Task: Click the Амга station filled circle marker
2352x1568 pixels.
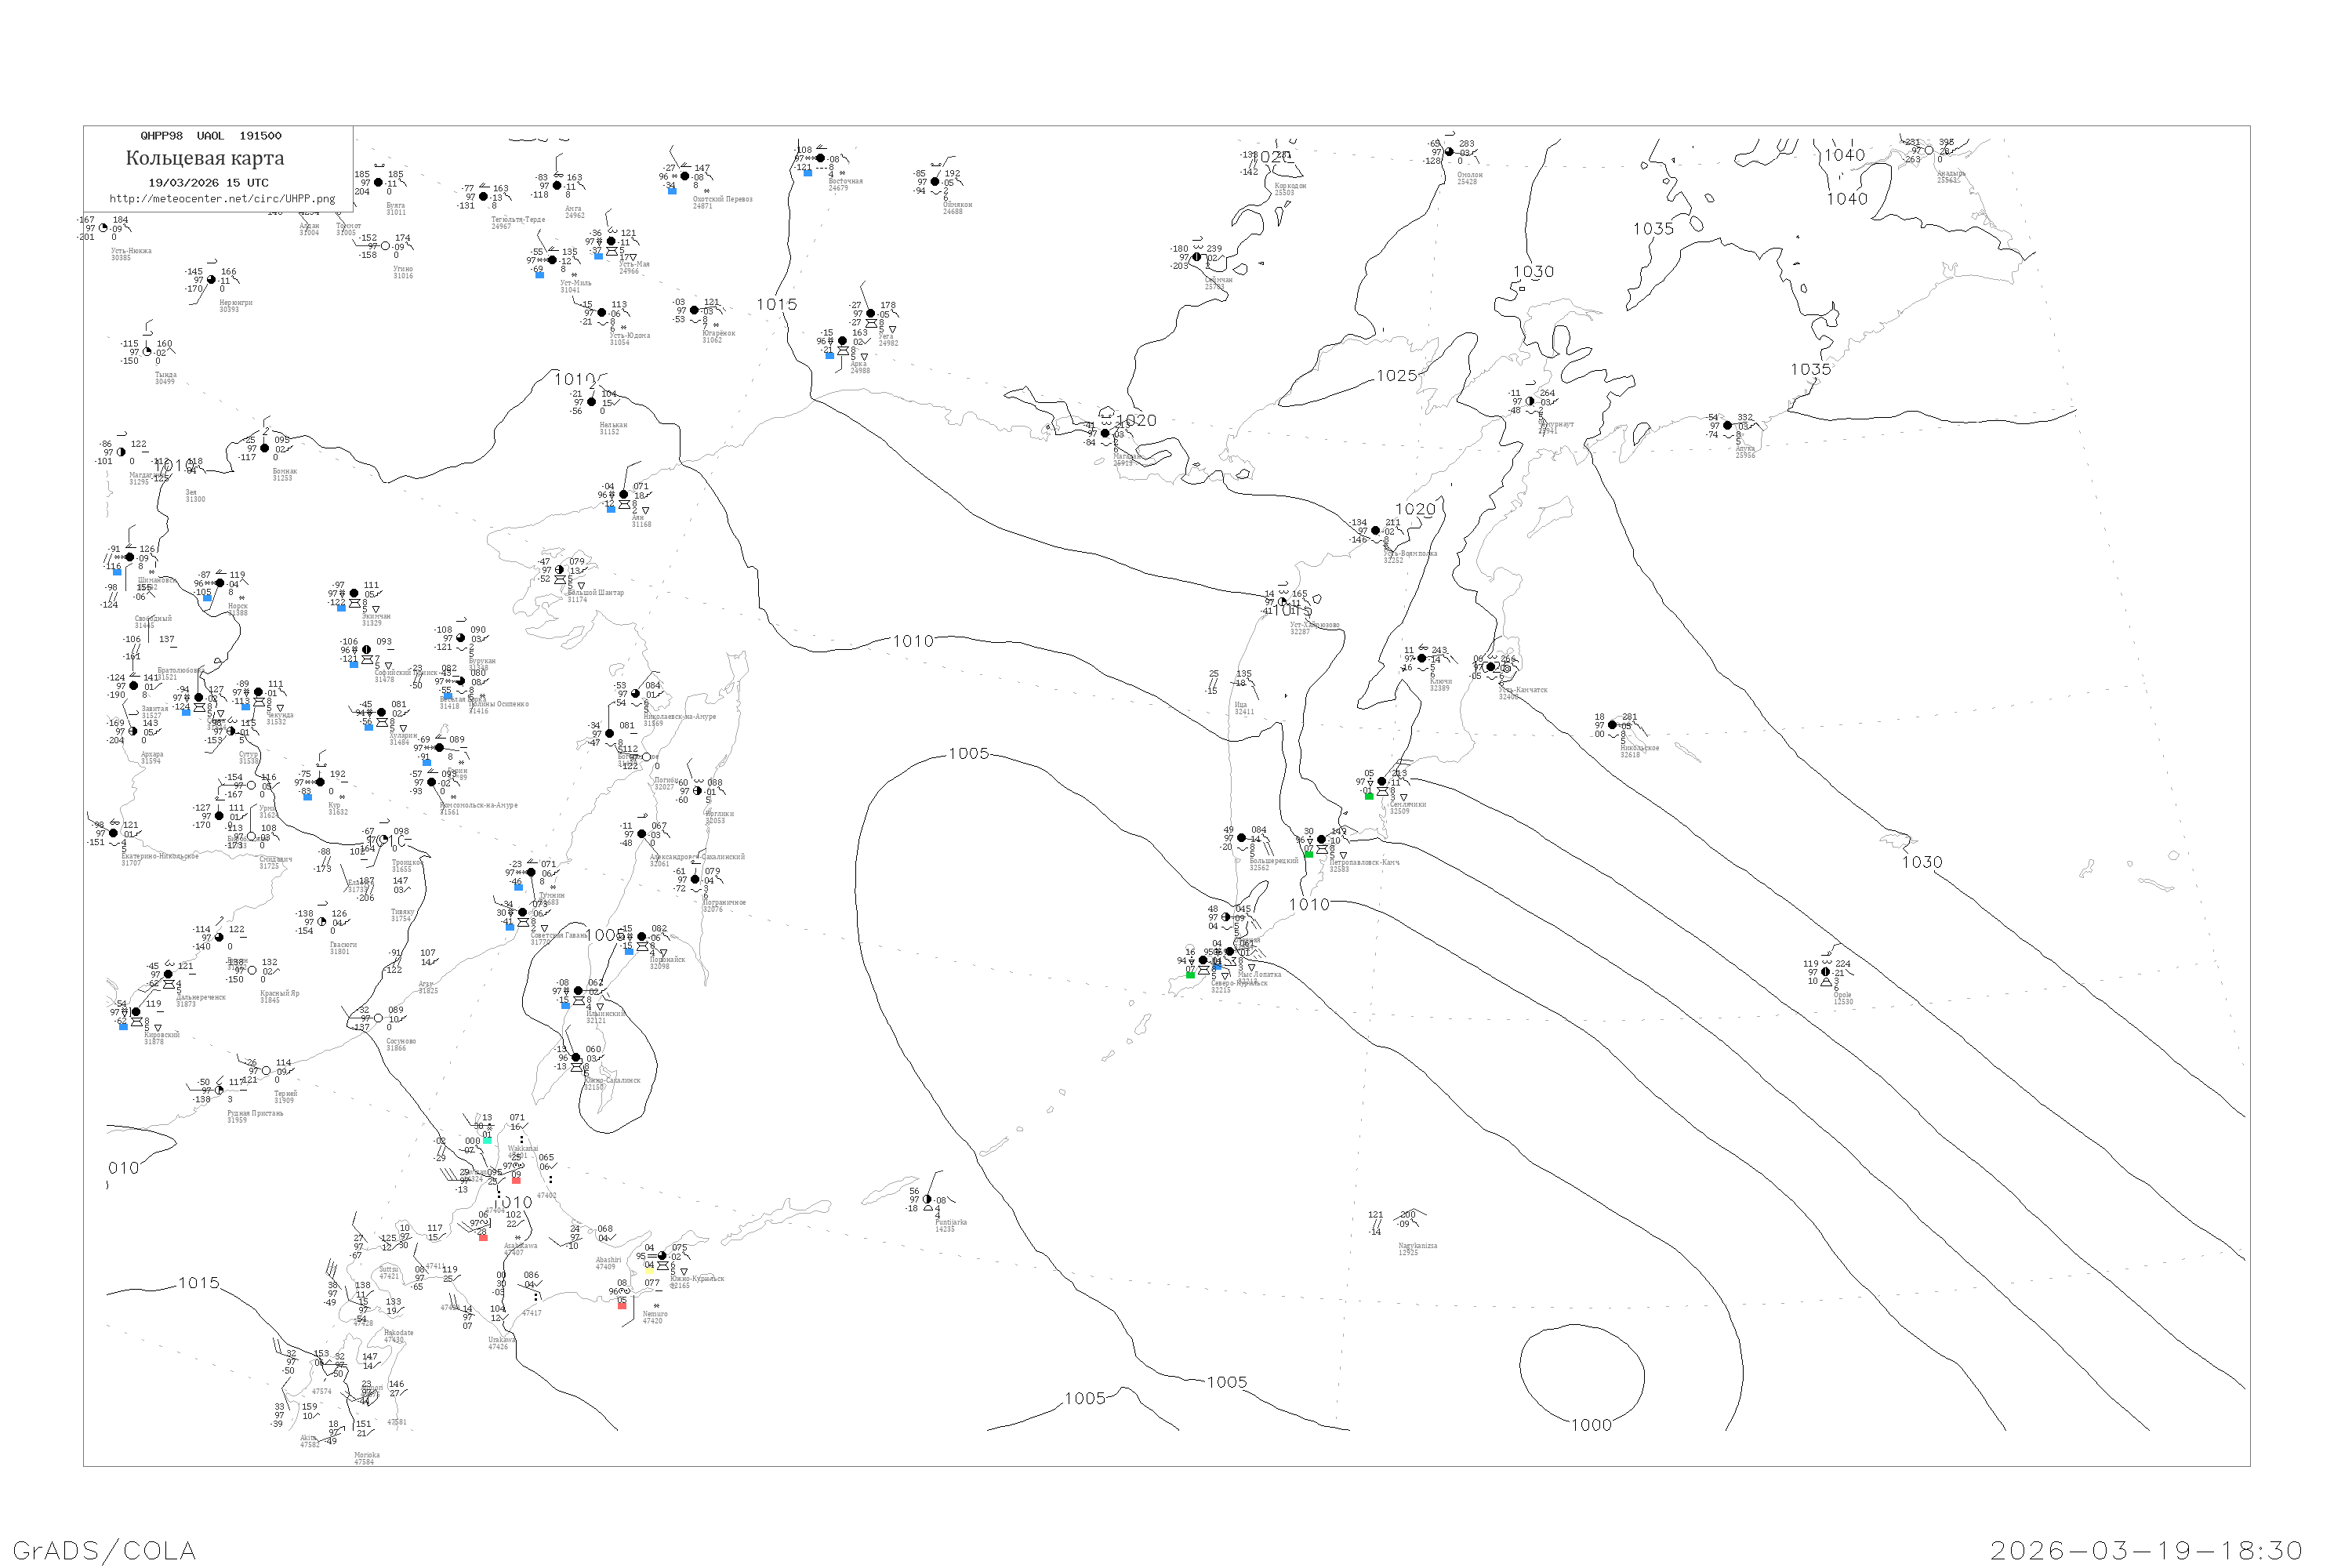Action: click(557, 186)
